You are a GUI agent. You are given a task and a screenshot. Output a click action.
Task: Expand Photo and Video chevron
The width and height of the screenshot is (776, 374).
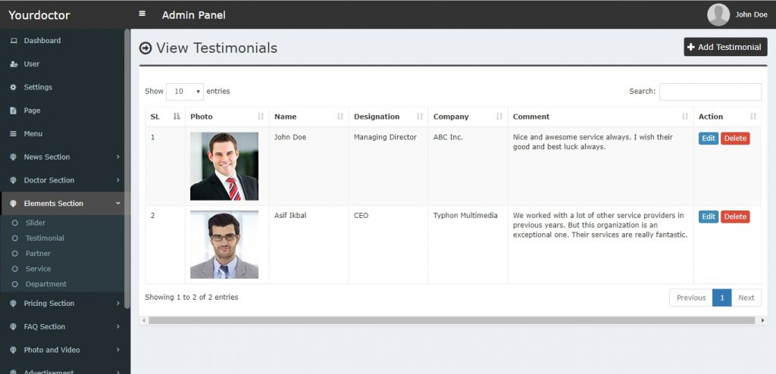(x=117, y=350)
